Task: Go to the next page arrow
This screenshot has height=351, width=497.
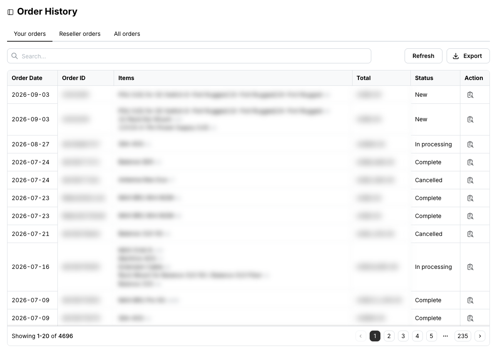Action: tap(480, 336)
